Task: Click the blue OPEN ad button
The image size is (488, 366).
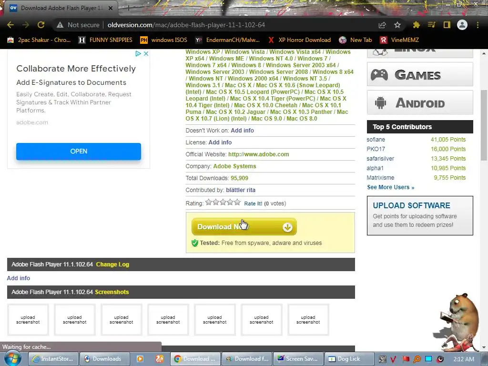Action: (79, 151)
